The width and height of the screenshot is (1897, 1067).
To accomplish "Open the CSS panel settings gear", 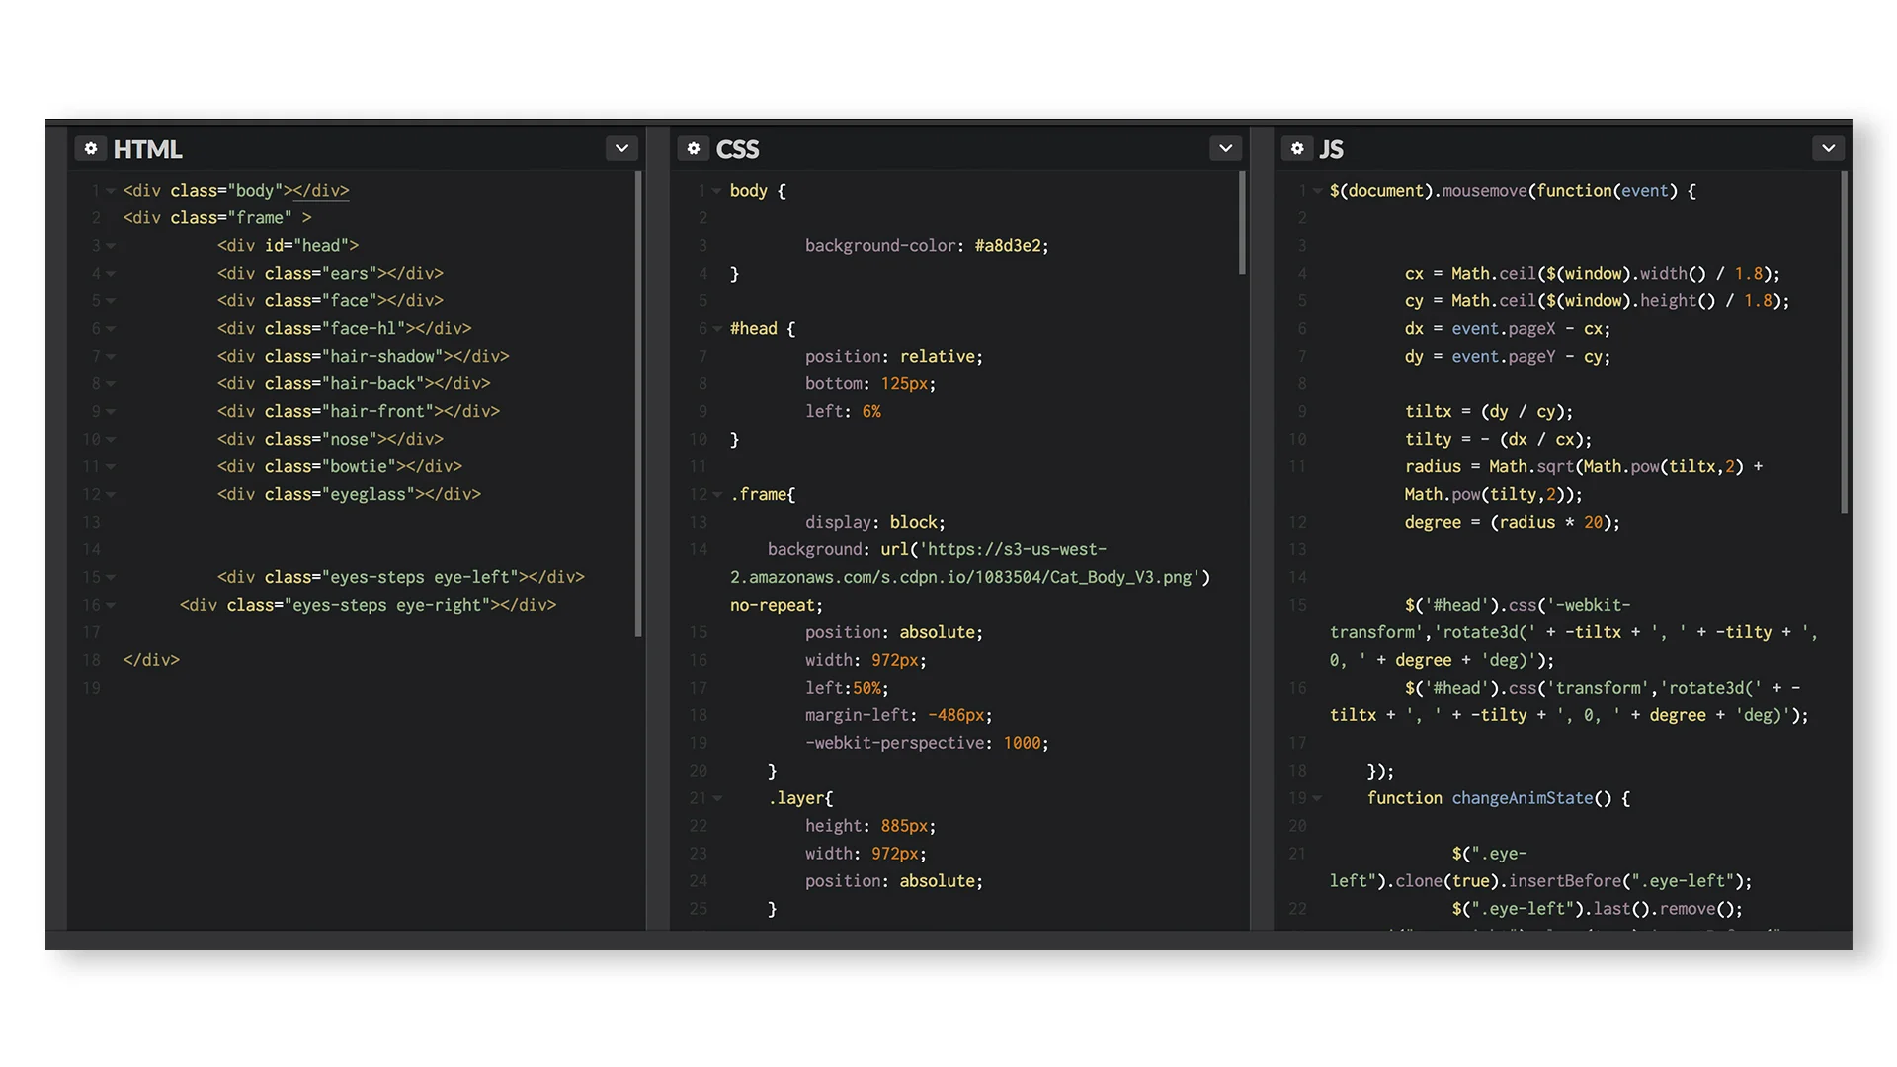I will 694,148.
